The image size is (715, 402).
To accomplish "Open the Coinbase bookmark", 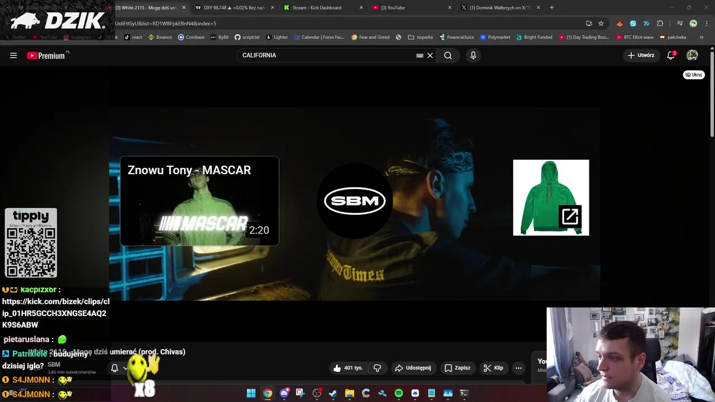I will 191,37.
